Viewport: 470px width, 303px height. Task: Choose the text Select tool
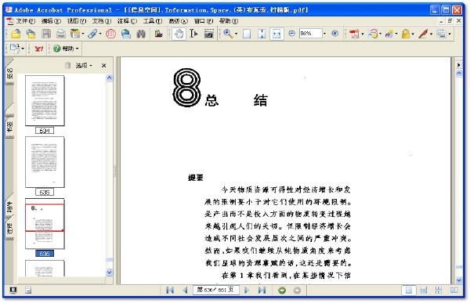[193, 34]
